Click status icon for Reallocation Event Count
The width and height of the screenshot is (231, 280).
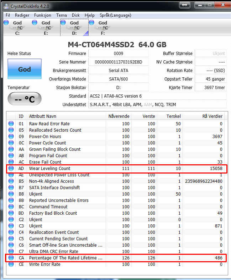[x=11, y=232]
